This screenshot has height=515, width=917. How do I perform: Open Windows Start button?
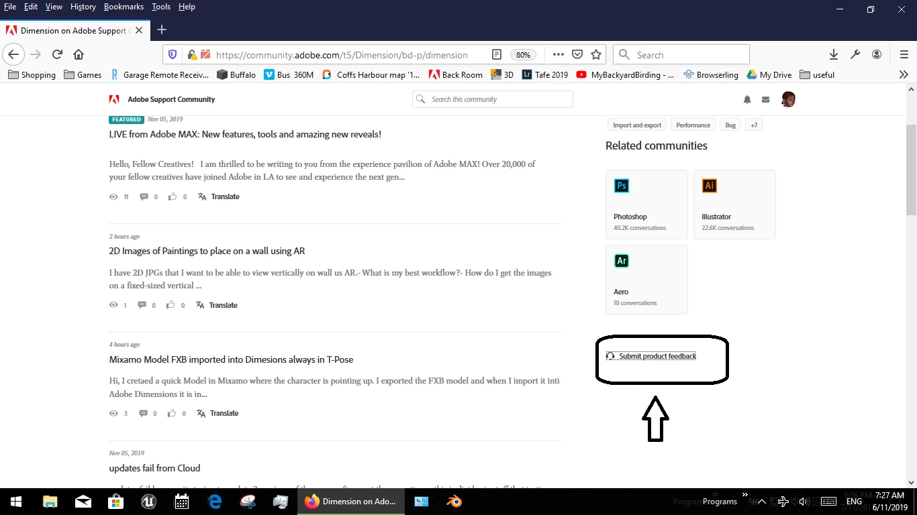click(15, 502)
